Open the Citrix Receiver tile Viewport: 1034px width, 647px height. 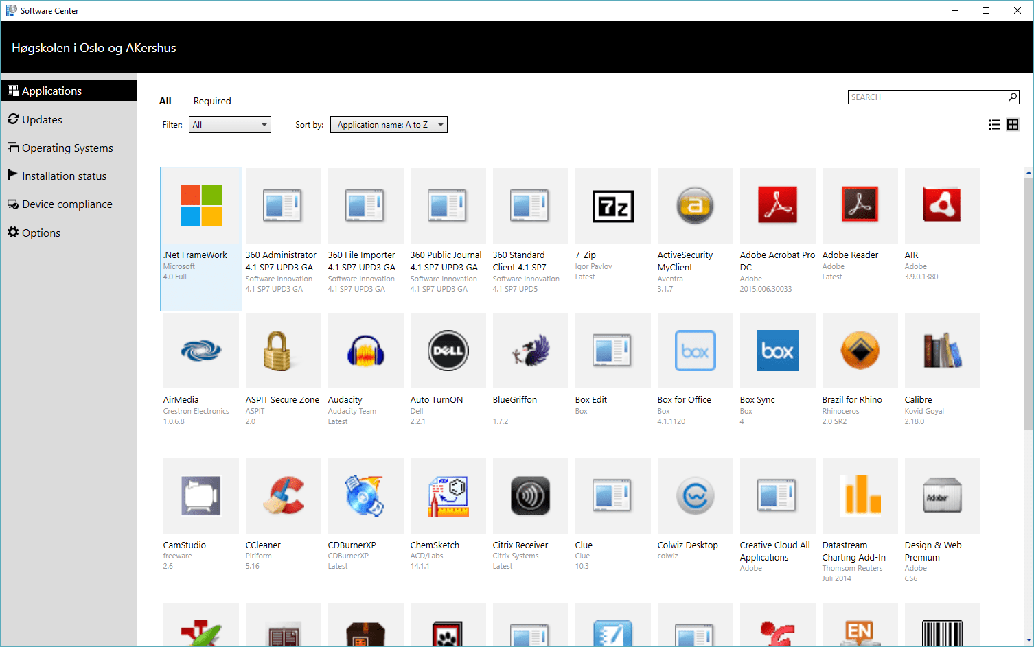pyautogui.click(x=529, y=495)
